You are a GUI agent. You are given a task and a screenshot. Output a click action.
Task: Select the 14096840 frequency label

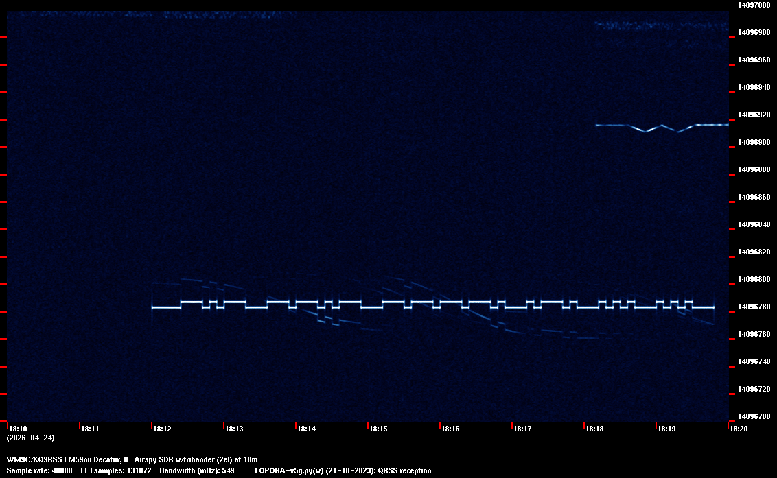click(753, 224)
